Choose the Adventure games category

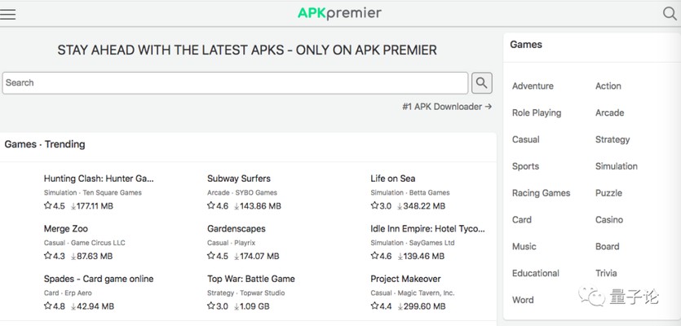[x=533, y=86]
